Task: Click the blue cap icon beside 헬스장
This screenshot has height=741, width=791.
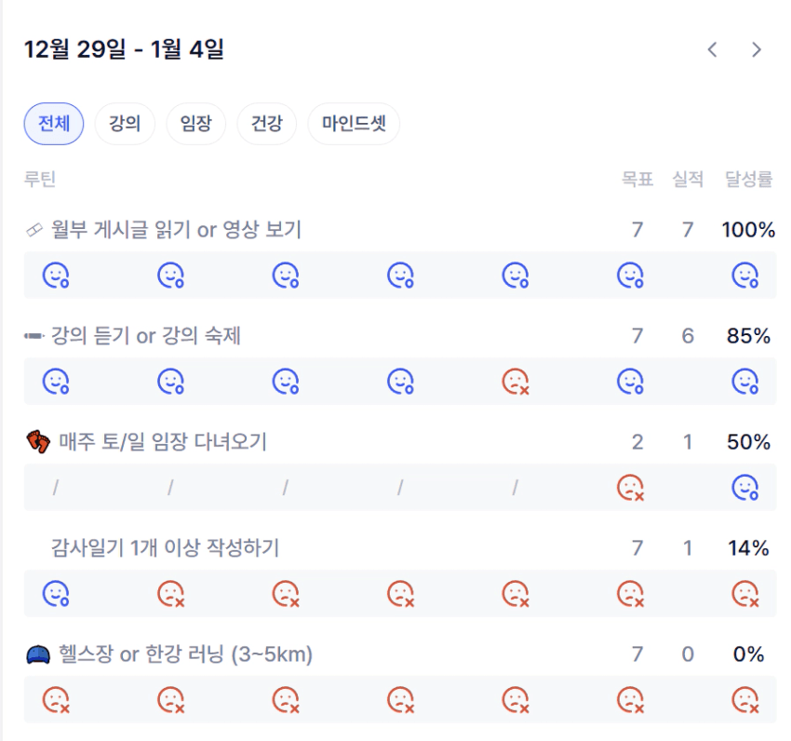Action: [x=37, y=655]
